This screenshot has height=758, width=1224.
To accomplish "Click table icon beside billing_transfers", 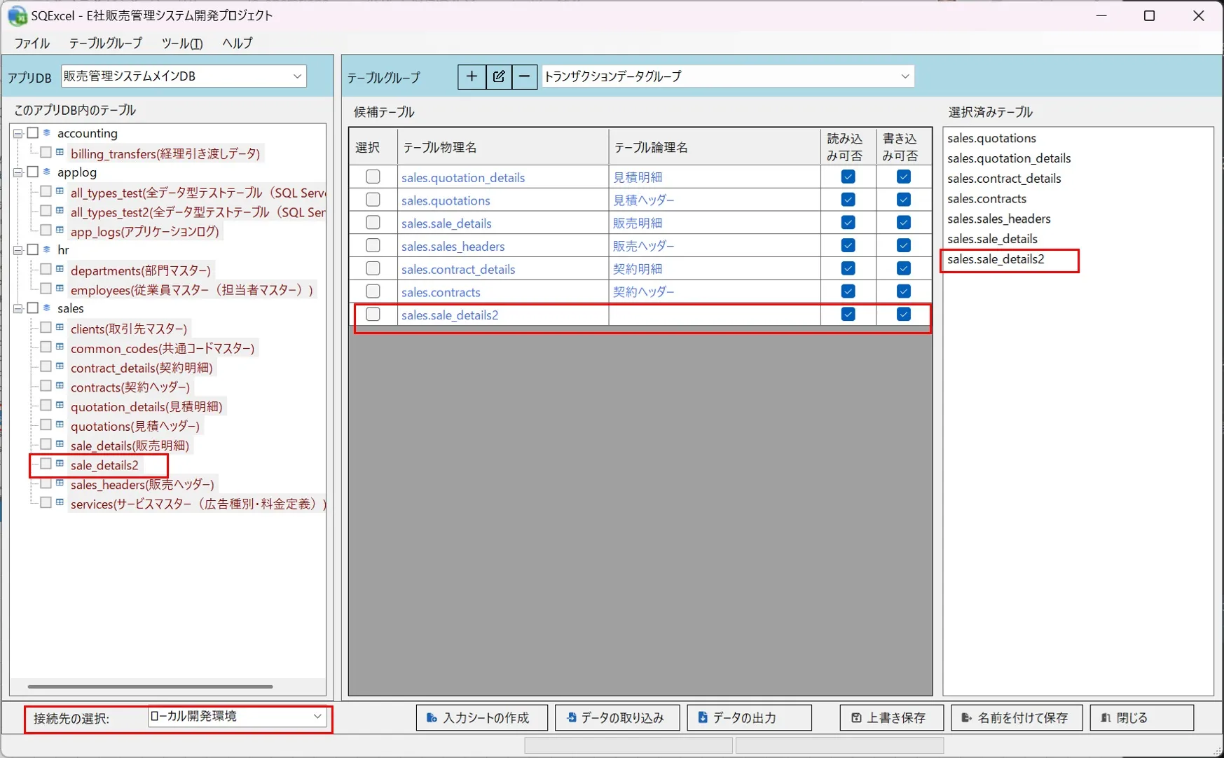I will pyautogui.click(x=60, y=152).
